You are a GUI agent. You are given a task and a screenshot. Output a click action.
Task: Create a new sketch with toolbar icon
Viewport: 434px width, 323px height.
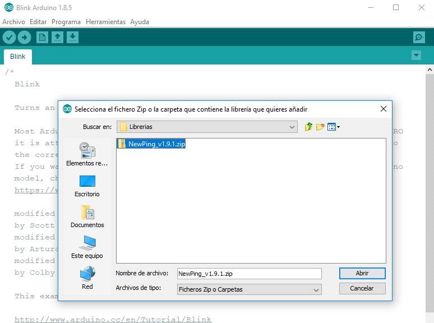pos(42,38)
